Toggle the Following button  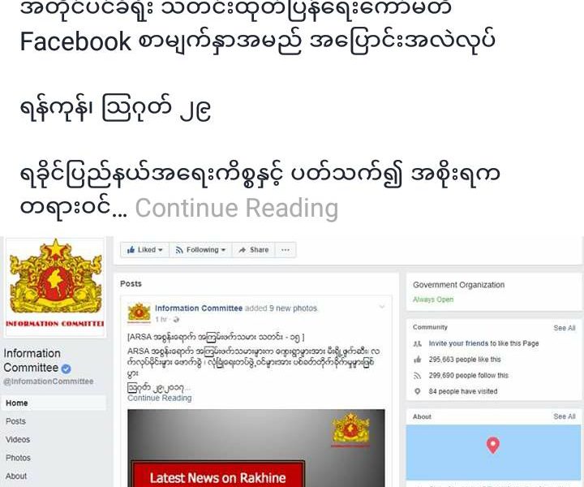click(201, 250)
